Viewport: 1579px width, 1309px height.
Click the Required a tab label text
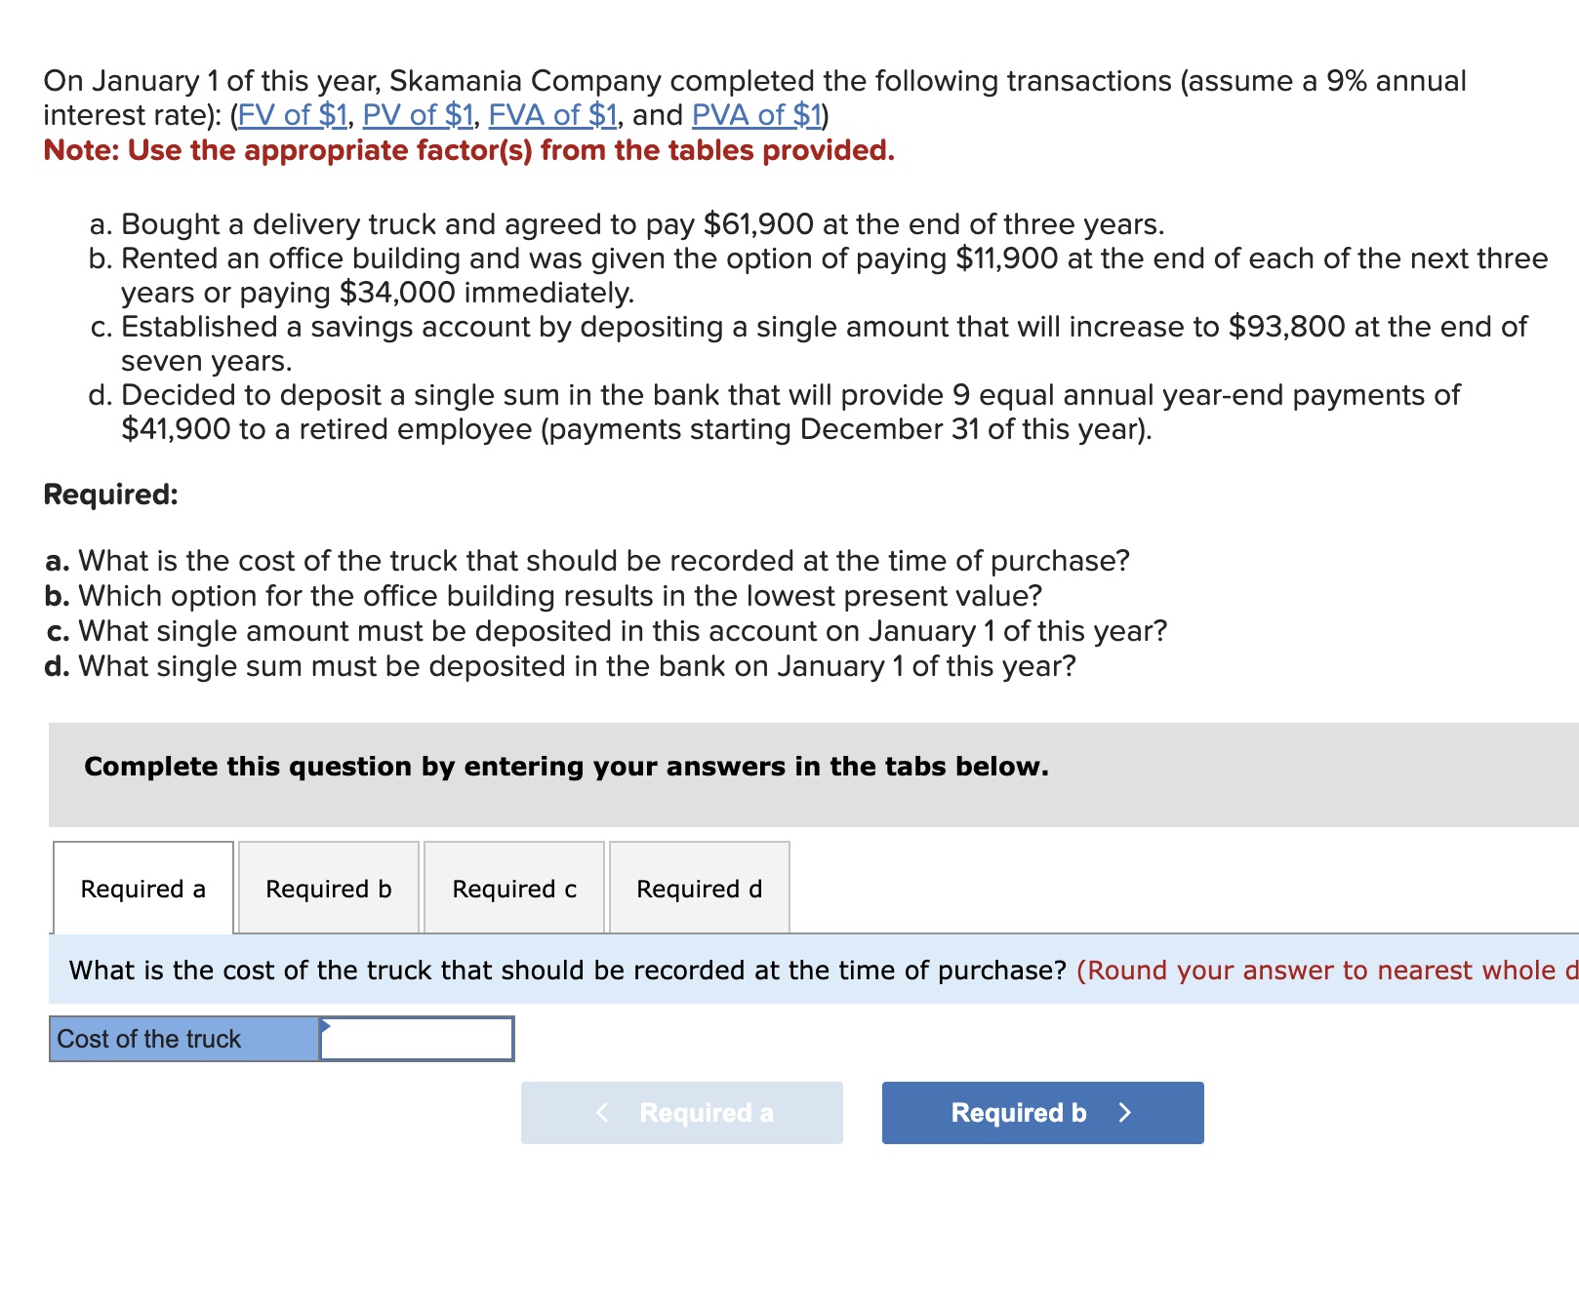(x=142, y=889)
